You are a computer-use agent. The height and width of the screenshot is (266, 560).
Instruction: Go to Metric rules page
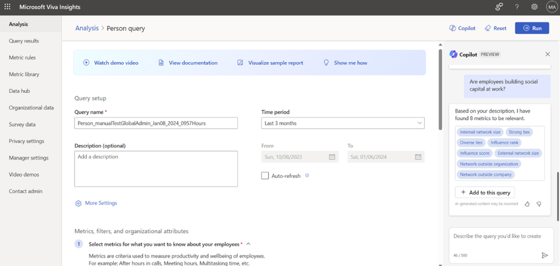[x=22, y=58]
